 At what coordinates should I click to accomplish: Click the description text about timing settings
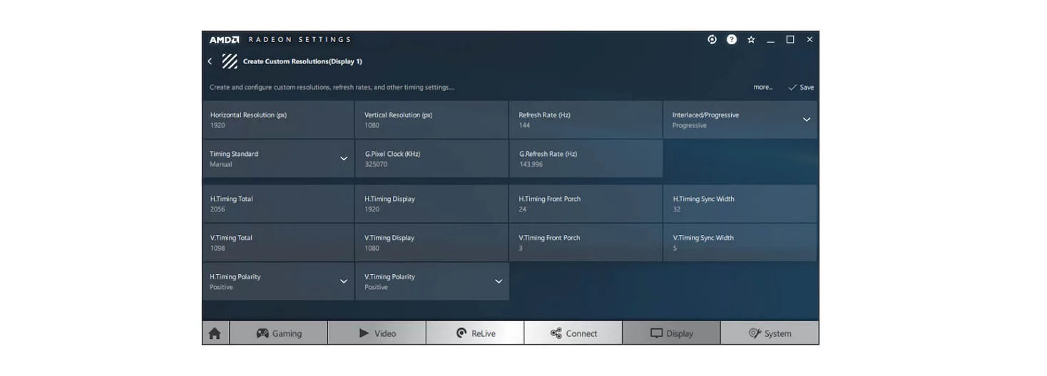[332, 88]
